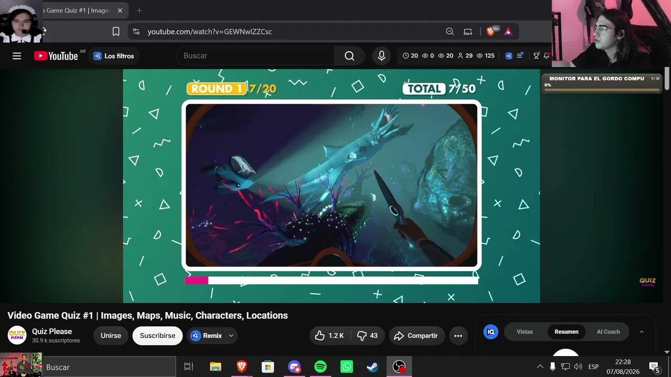Install app via address bar icon
The height and width of the screenshot is (377, 671).
tap(468, 31)
